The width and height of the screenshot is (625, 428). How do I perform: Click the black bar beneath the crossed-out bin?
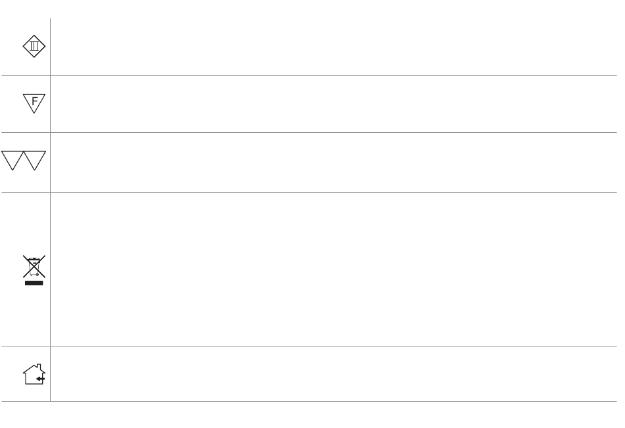pos(34,283)
